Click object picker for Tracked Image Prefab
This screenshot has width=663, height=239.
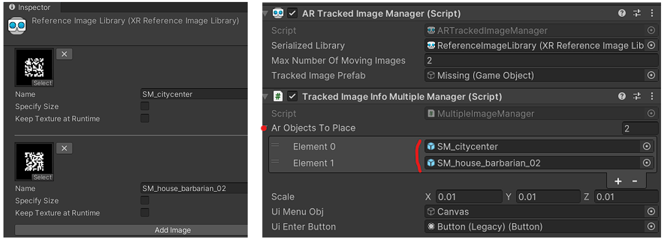point(651,75)
